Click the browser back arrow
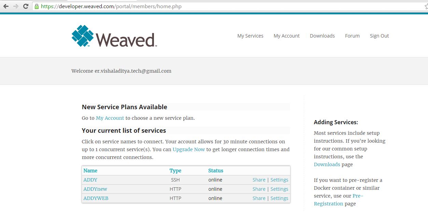Screen dimensions: 428x216 coord(6,6)
